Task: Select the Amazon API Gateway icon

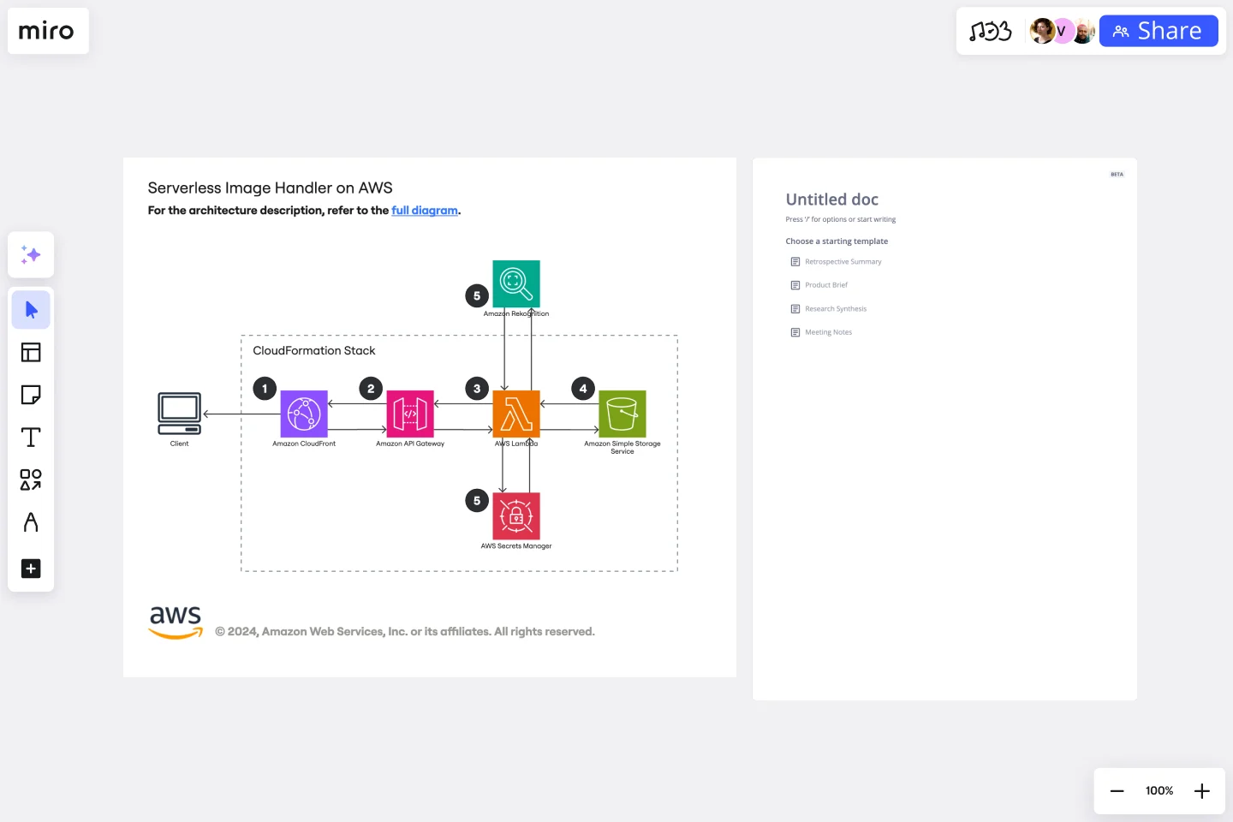Action: (410, 414)
